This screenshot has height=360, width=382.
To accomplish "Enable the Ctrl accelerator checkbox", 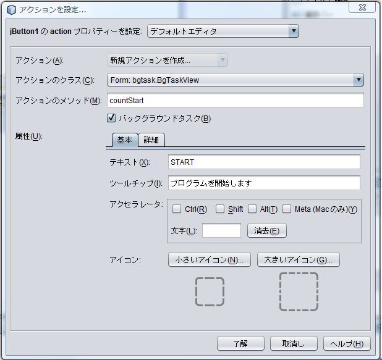I will coord(177,209).
